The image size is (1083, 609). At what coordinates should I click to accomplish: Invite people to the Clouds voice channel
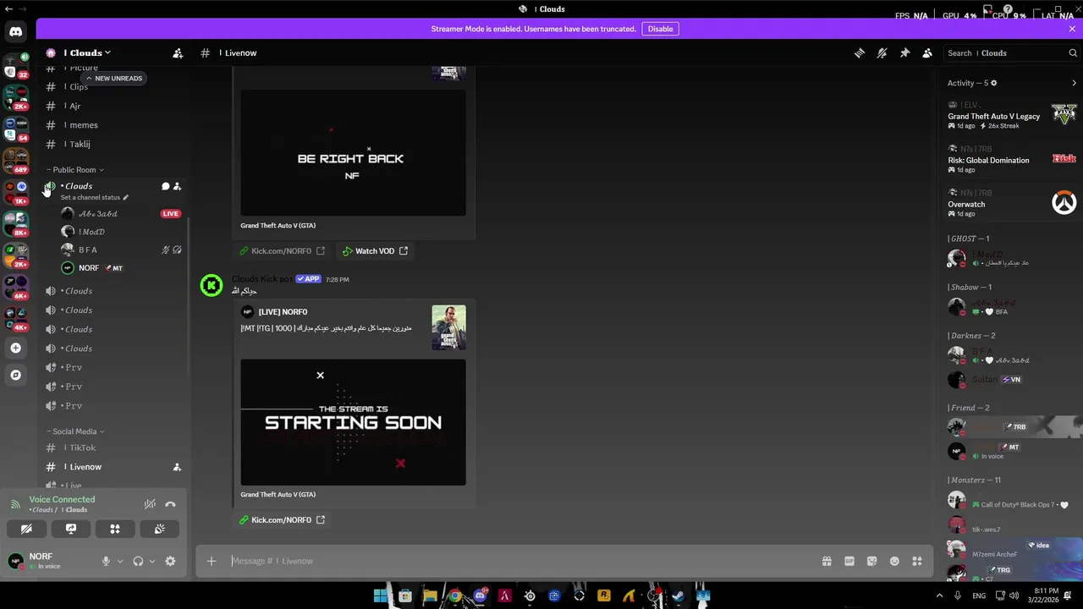point(177,186)
